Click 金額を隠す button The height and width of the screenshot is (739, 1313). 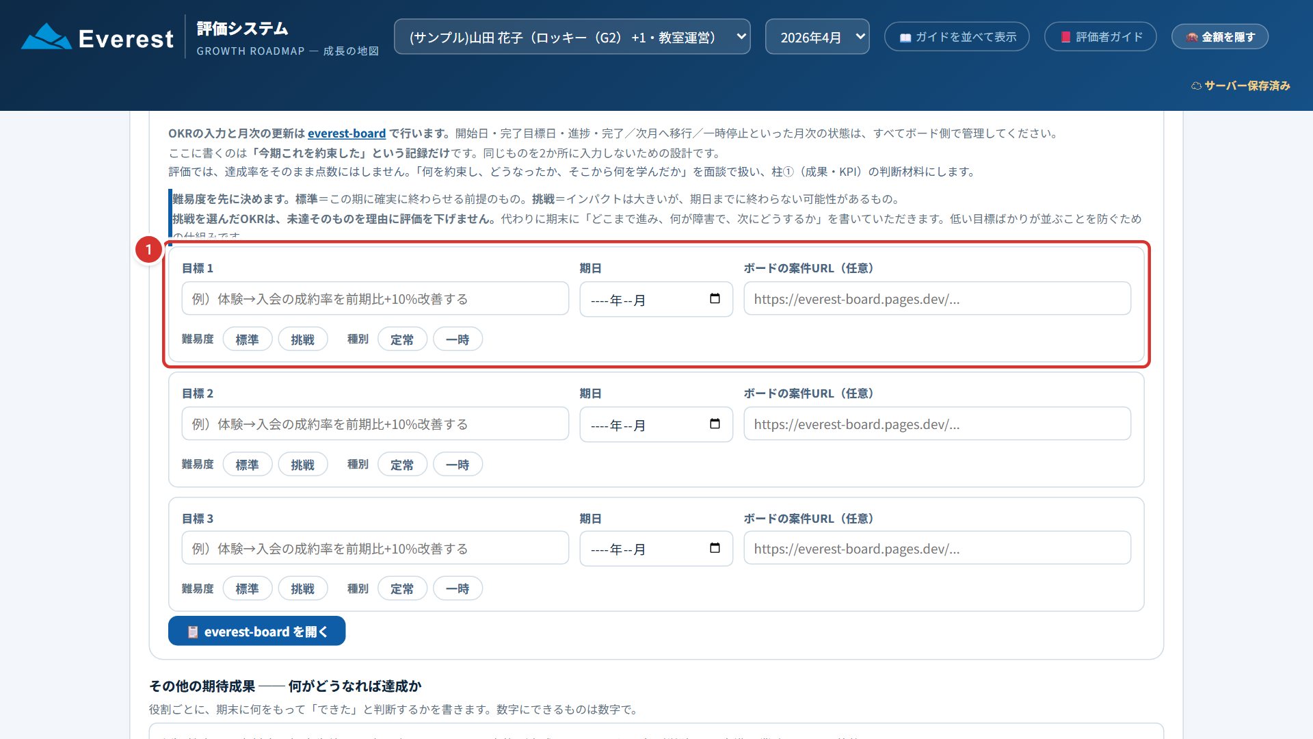[x=1220, y=37]
